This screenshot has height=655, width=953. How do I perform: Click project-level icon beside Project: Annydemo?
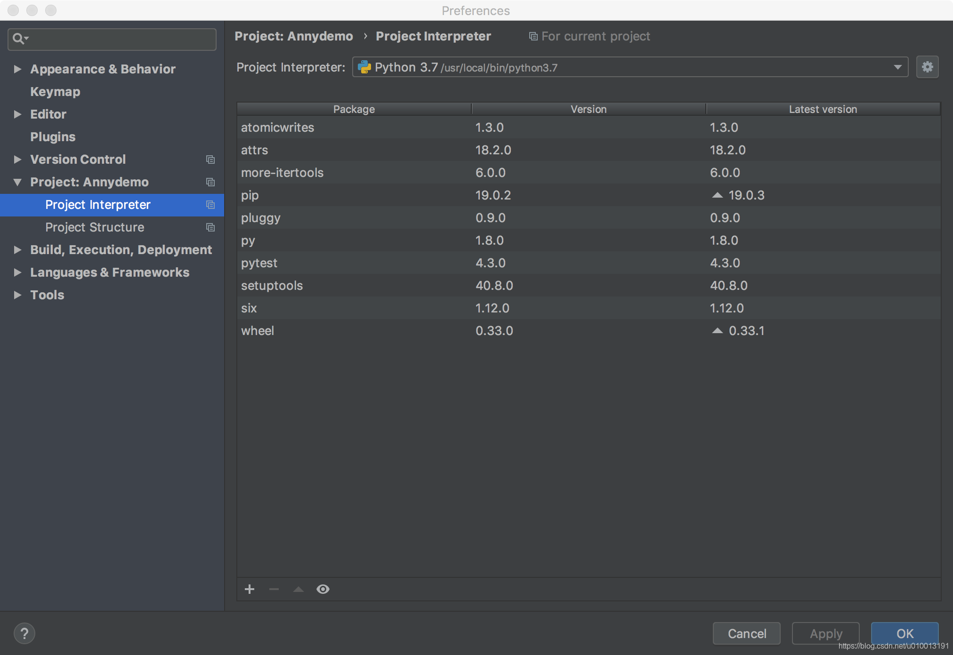pyautogui.click(x=210, y=182)
